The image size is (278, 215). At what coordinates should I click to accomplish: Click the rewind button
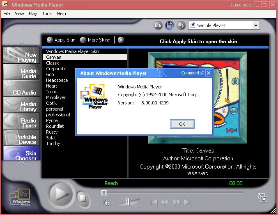pos(165,202)
